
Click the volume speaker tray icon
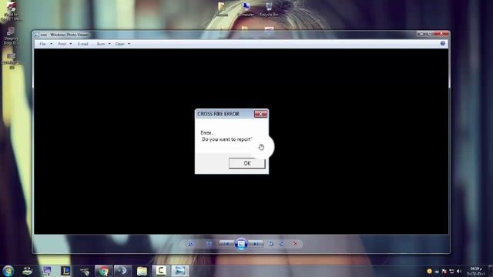click(459, 271)
